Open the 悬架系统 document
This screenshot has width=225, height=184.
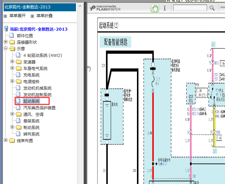31,121
